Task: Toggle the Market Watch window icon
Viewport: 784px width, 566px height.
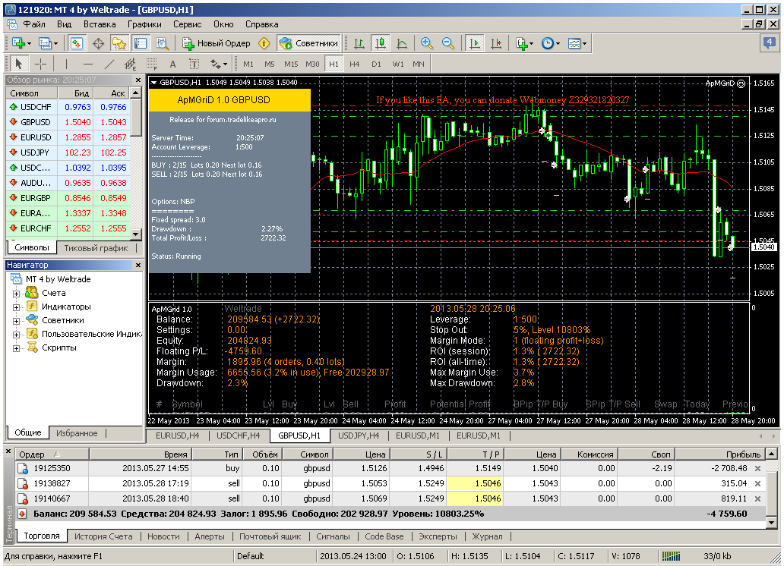Action: [76, 43]
